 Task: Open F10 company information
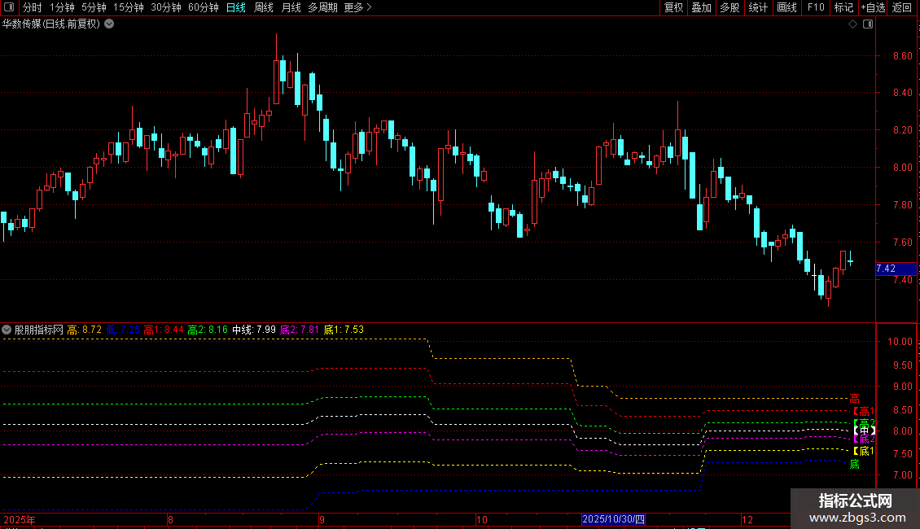pos(816,7)
